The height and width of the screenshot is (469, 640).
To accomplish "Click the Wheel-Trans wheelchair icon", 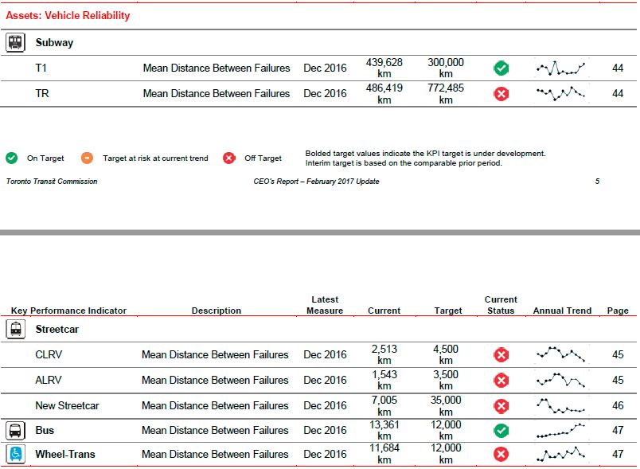I will [x=15, y=455].
